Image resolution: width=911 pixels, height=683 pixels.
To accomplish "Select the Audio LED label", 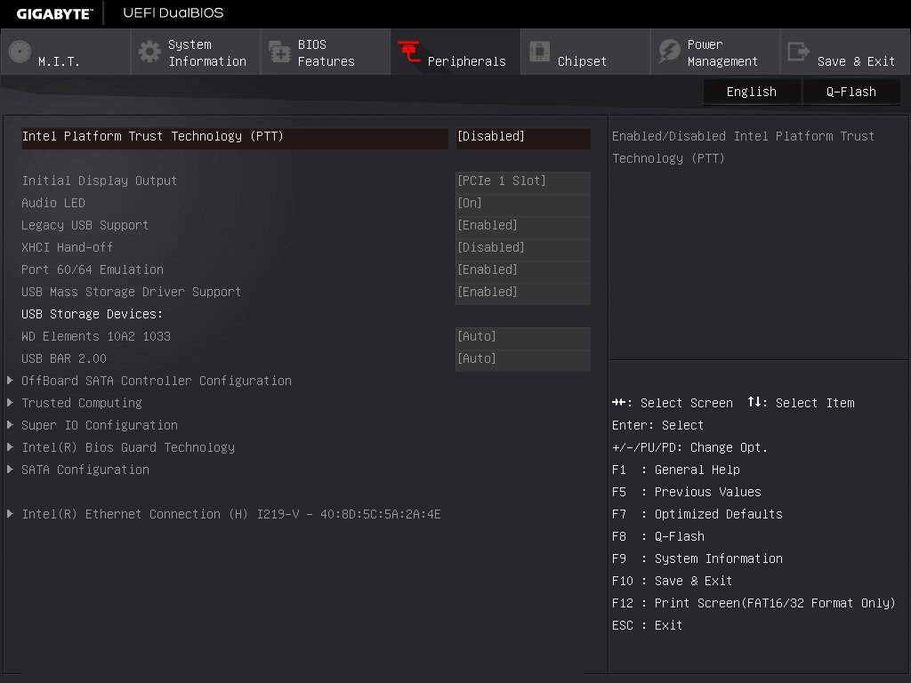I will (x=52, y=204).
